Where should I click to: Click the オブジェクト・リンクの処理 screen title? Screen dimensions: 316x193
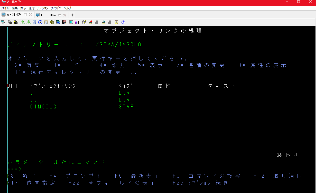tap(153, 31)
